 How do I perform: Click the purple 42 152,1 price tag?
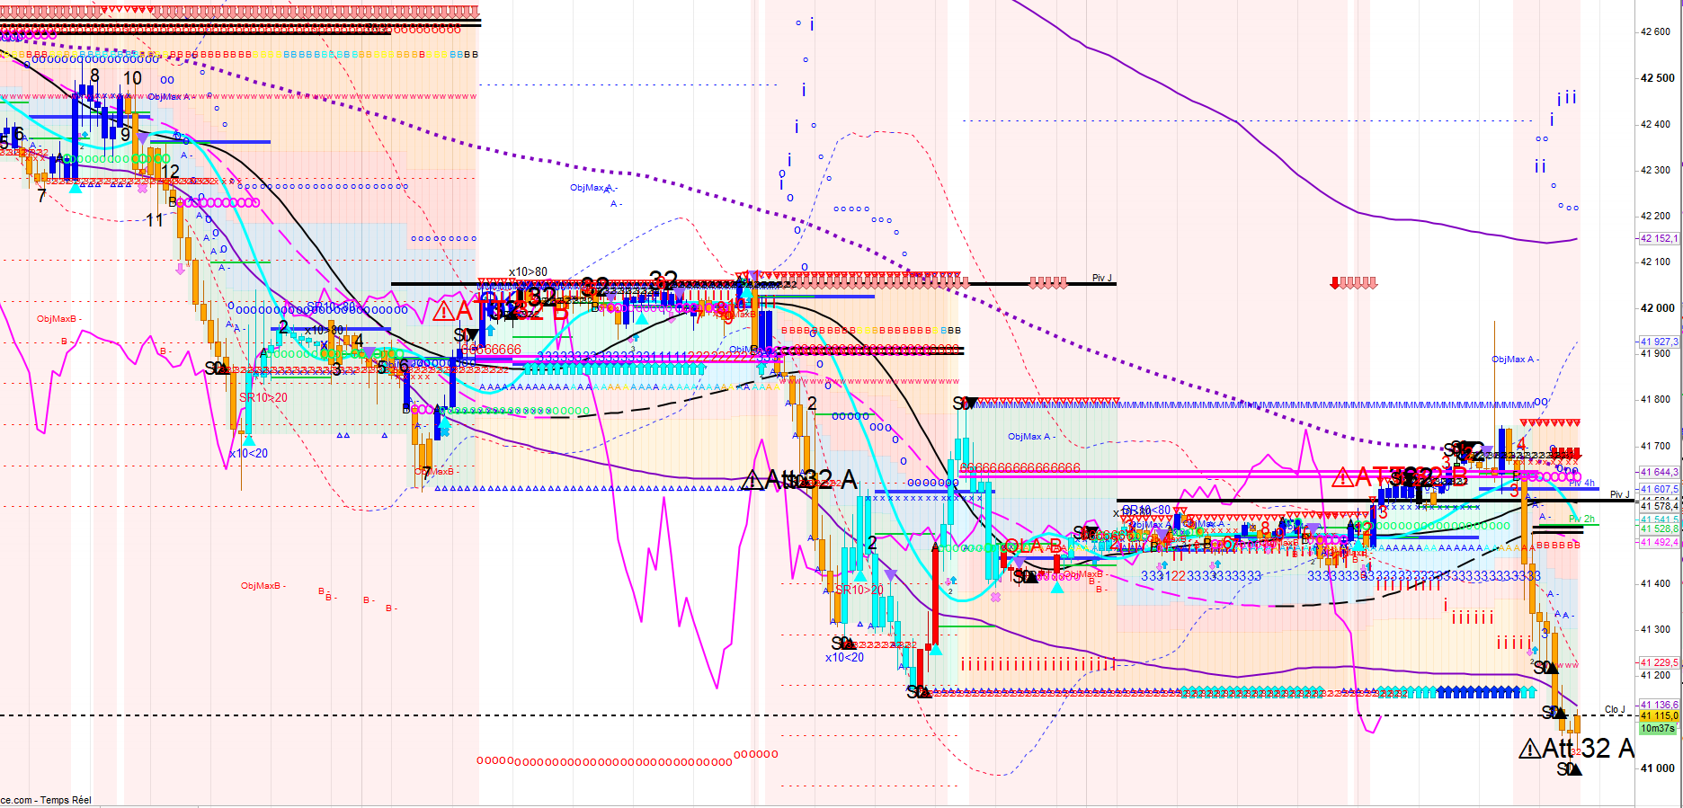tap(1659, 238)
